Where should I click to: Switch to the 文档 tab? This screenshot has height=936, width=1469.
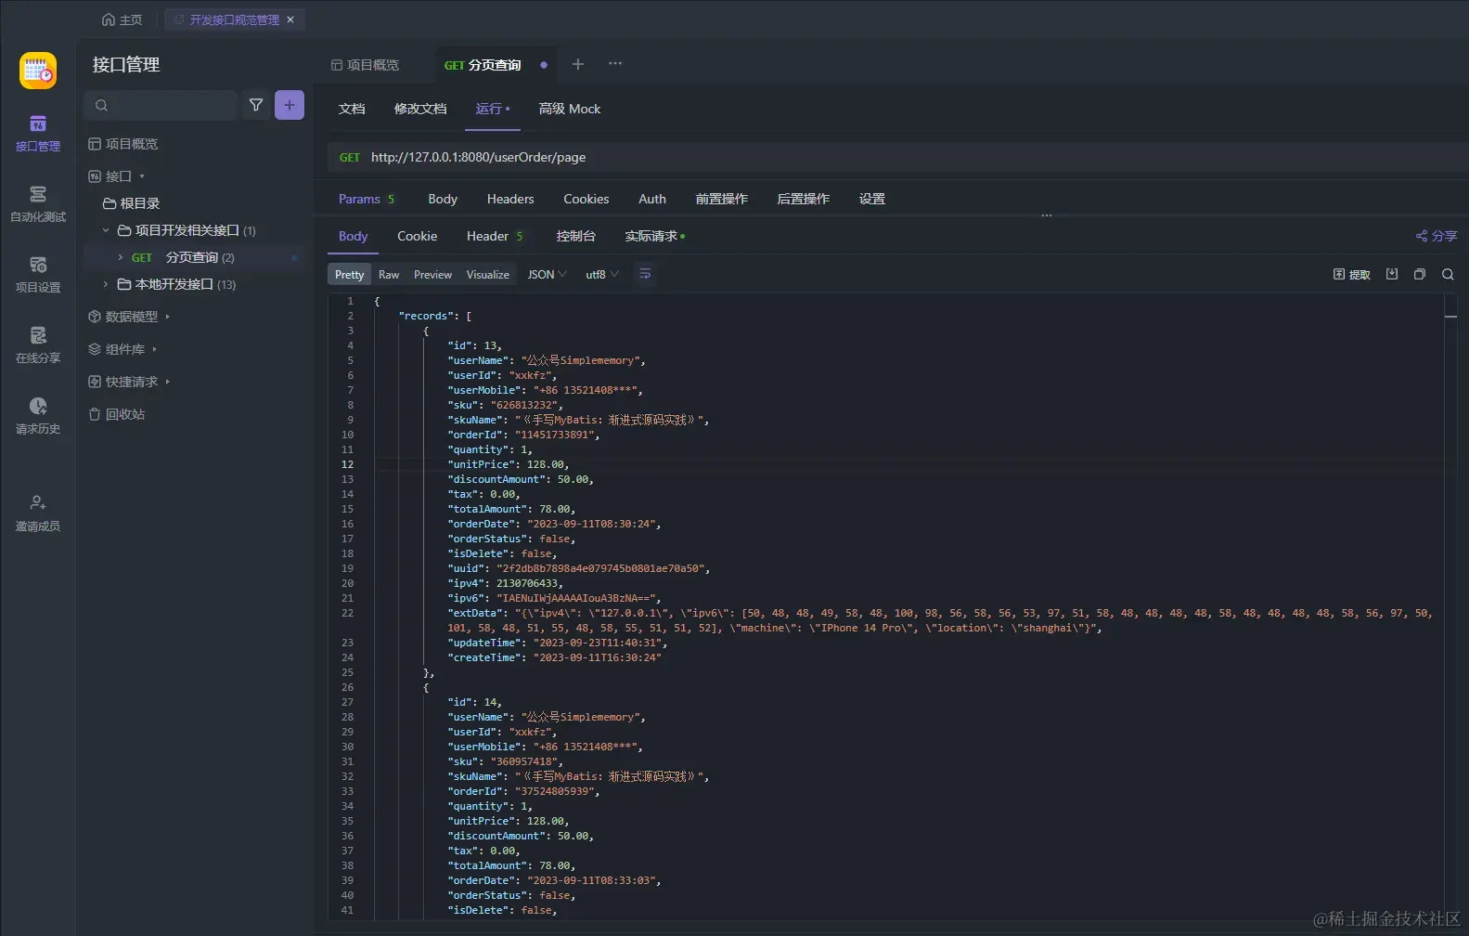tap(352, 109)
